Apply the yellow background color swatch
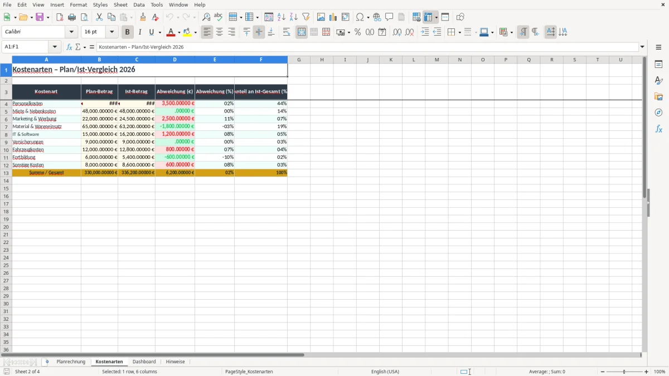The width and height of the screenshot is (669, 376). point(188,32)
